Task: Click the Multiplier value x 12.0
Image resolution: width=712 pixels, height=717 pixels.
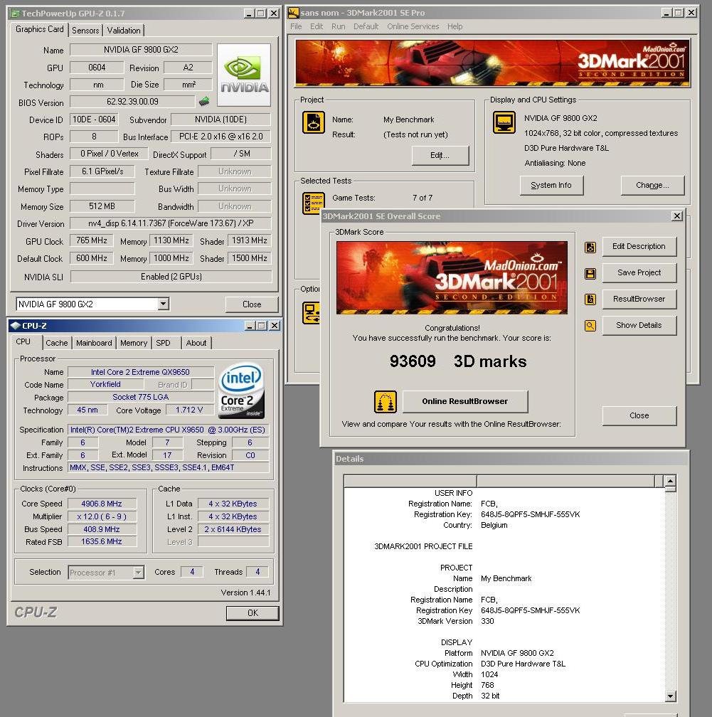Action: pos(102,516)
